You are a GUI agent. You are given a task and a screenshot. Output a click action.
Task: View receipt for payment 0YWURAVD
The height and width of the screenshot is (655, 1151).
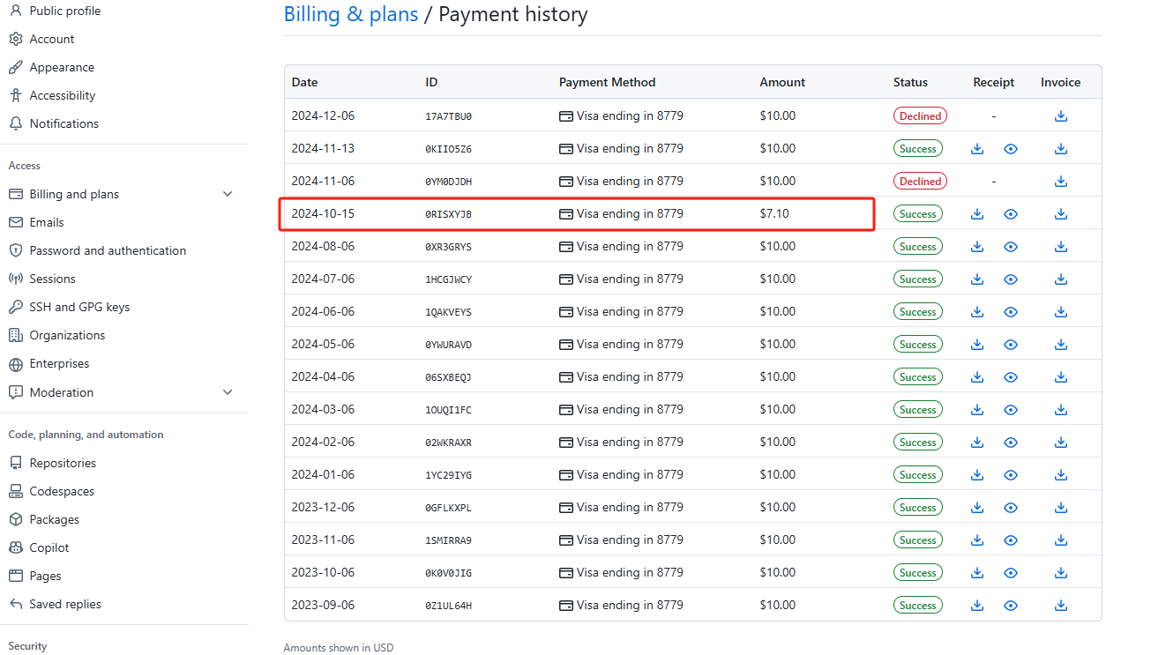point(1011,345)
